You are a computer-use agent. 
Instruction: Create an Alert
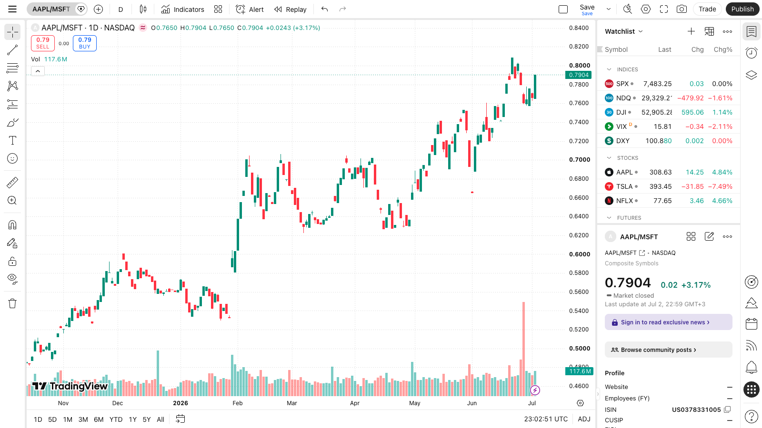pyautogui.click(x=250, y=9)
